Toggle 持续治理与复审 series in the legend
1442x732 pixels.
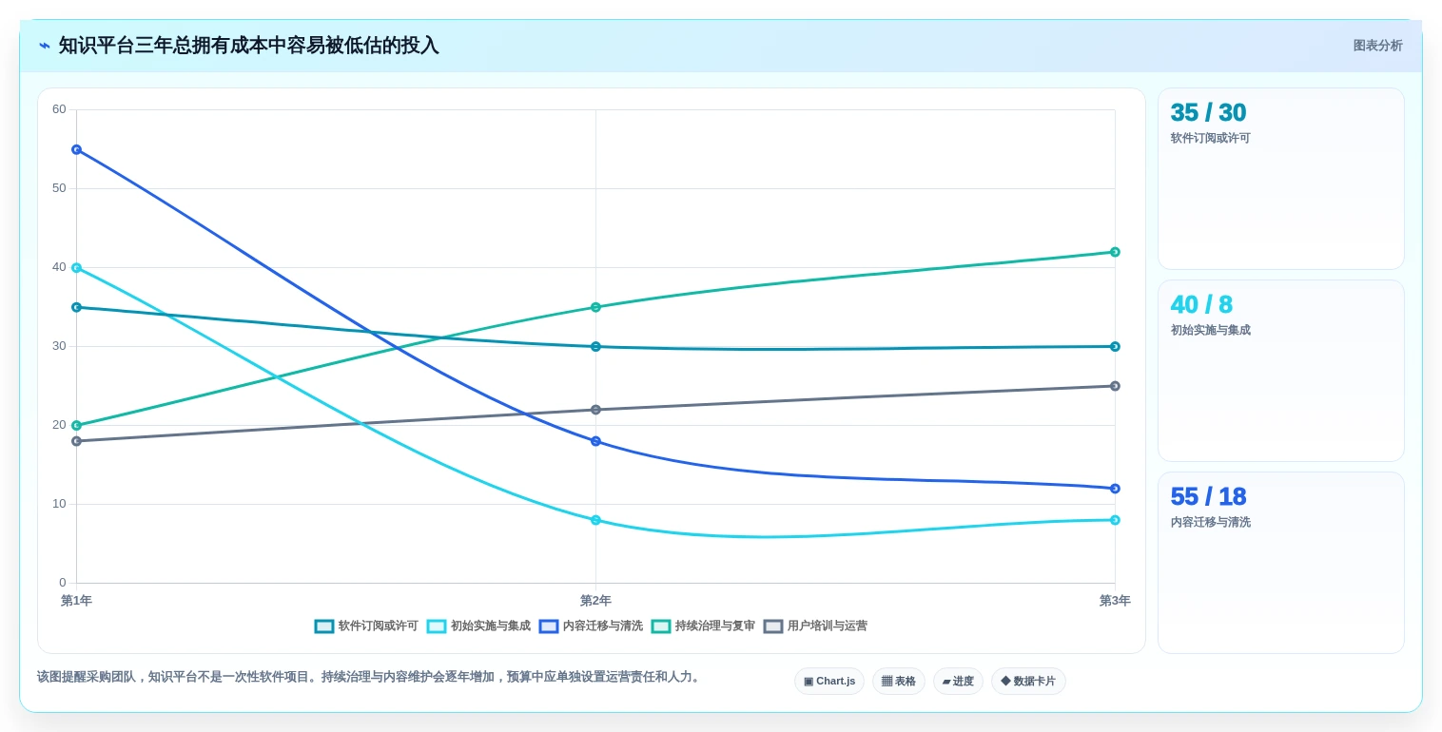pos(703,626)
